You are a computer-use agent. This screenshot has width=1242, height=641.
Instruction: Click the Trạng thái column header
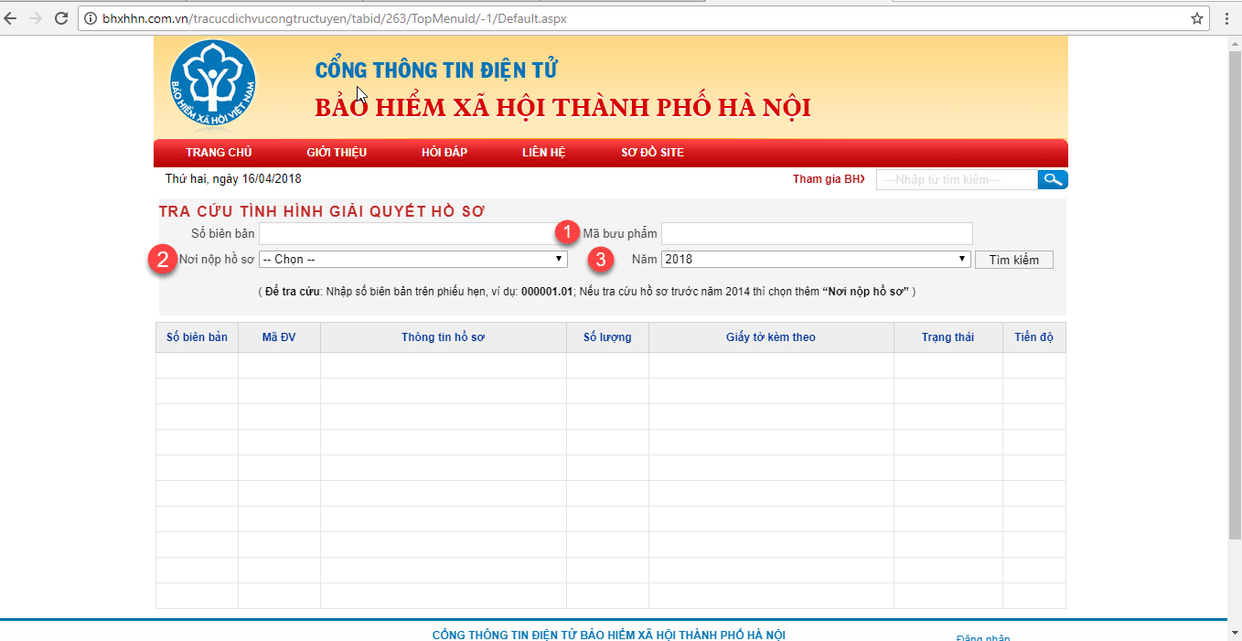coord(948,337)
